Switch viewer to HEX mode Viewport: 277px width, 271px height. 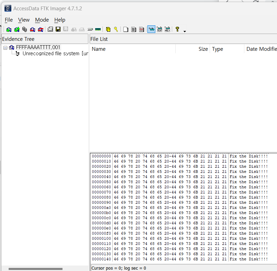(167, 29)
